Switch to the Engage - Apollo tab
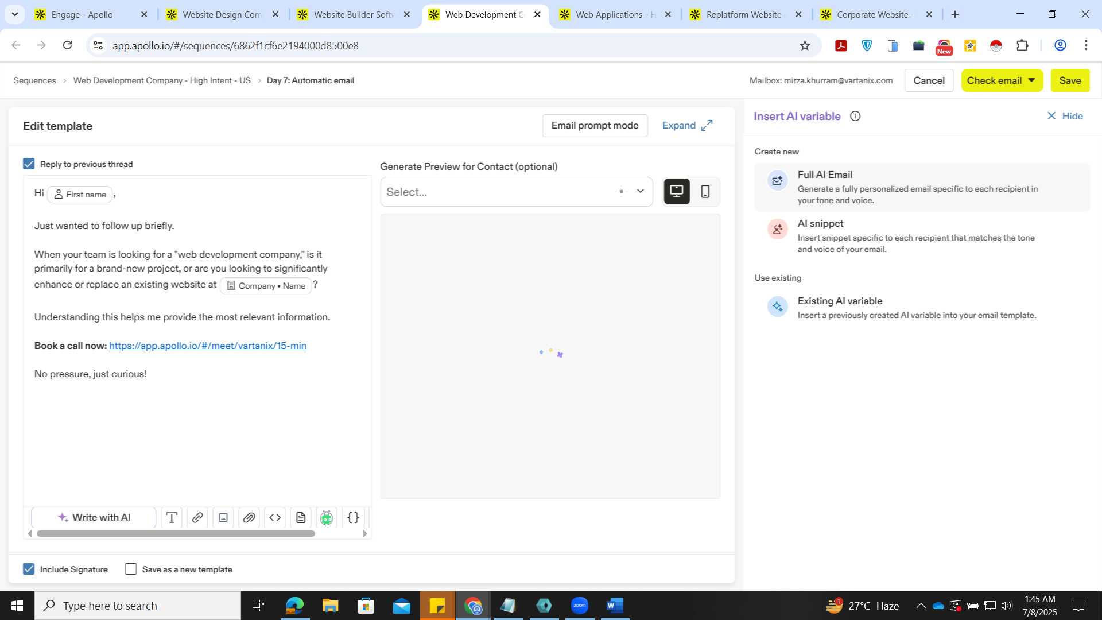This screenshot has width=1102, height=620. point(82,15)
